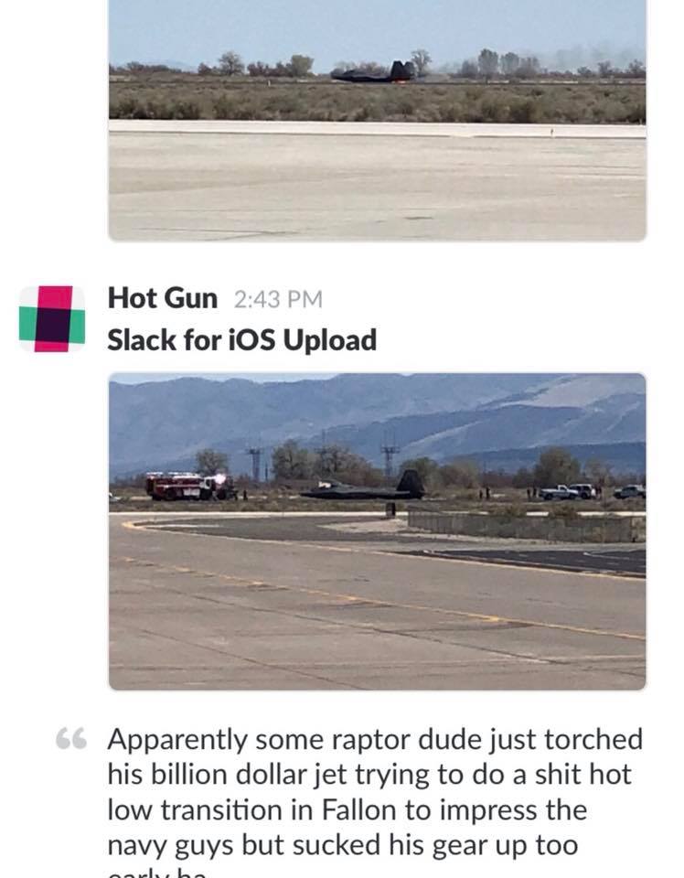Screen dimensions: 684x878
Task: Click the Hot Gun user avatar
Action: tap(52, 318)
